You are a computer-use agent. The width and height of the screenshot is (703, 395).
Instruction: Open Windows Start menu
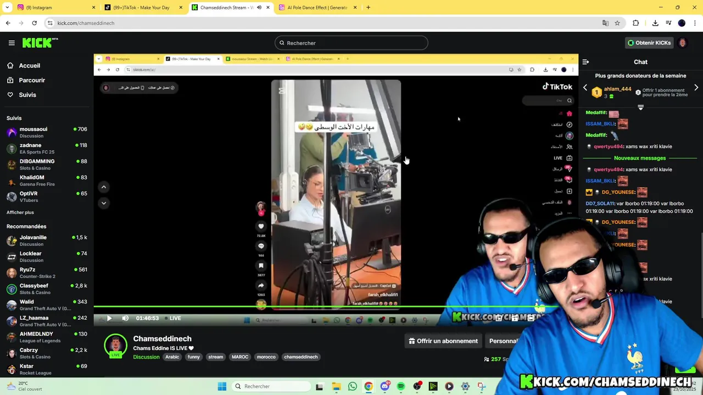click(x=222, y=386)
